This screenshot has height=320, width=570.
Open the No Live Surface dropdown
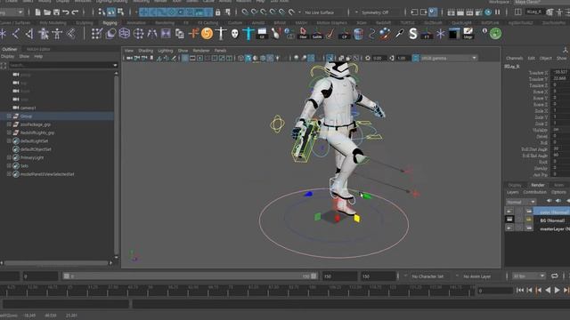tap(321, 12)
